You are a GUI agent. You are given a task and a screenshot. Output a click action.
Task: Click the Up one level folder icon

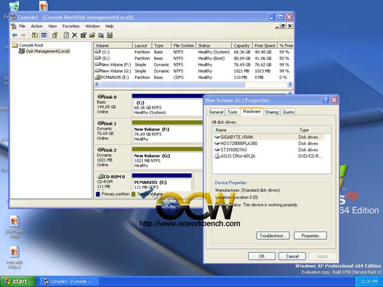click(x=35, y=35)
